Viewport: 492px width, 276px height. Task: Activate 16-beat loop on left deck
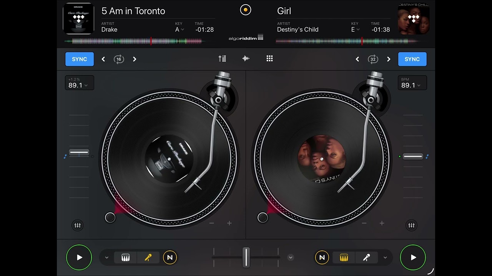pos(119,59)
